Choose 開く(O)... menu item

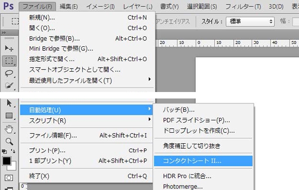(x=88, y=28)
